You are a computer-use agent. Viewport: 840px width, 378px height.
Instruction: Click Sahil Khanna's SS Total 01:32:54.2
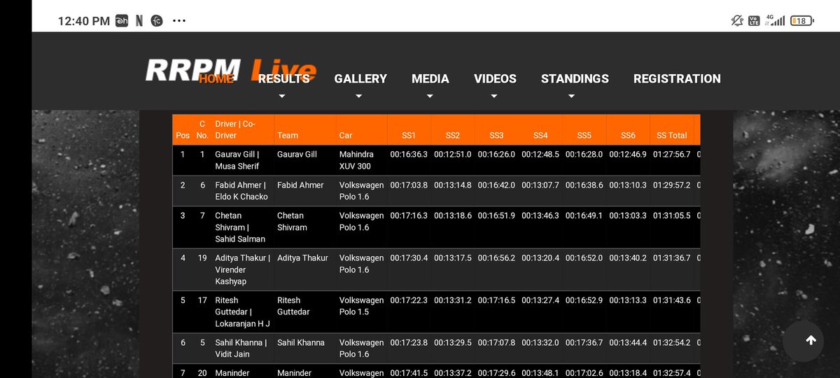click(x=672, y=342)
